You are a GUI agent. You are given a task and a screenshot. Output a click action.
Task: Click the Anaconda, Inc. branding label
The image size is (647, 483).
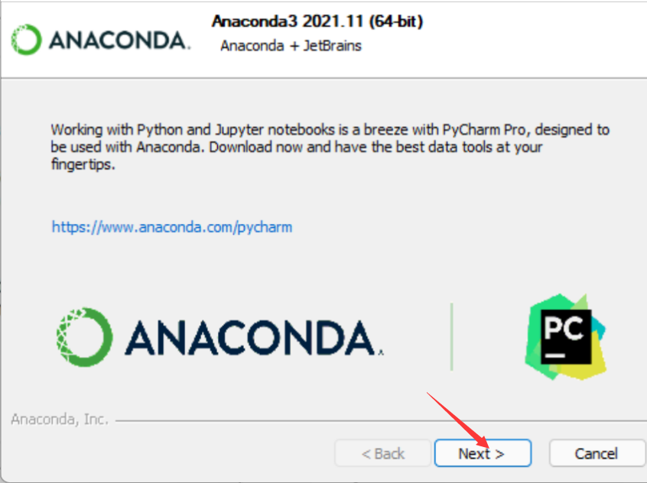(x=60, y=419)
